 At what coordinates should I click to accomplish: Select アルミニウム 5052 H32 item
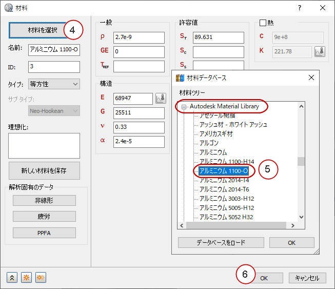(226, 217)
